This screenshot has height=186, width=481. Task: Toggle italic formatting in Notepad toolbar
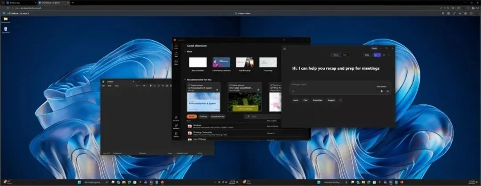click(155, 86)
